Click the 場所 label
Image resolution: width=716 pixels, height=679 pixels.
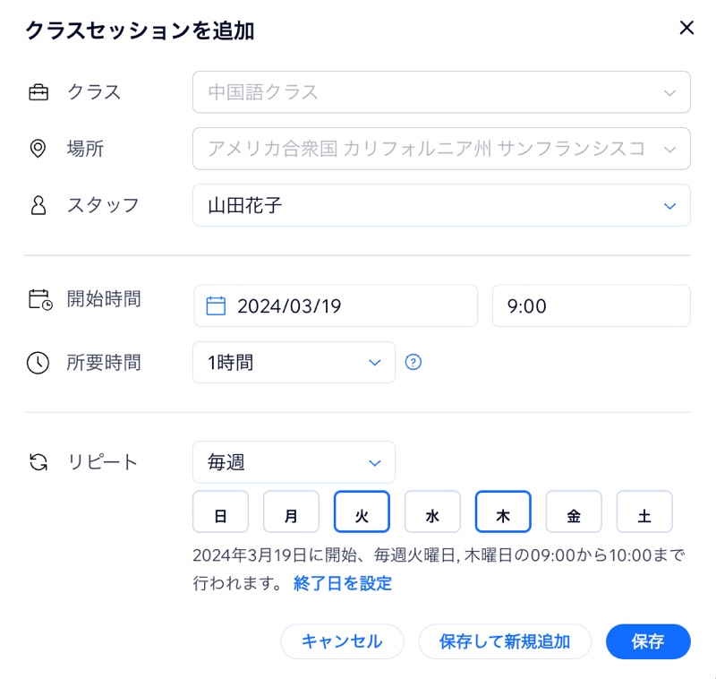[x=85, y=149]
